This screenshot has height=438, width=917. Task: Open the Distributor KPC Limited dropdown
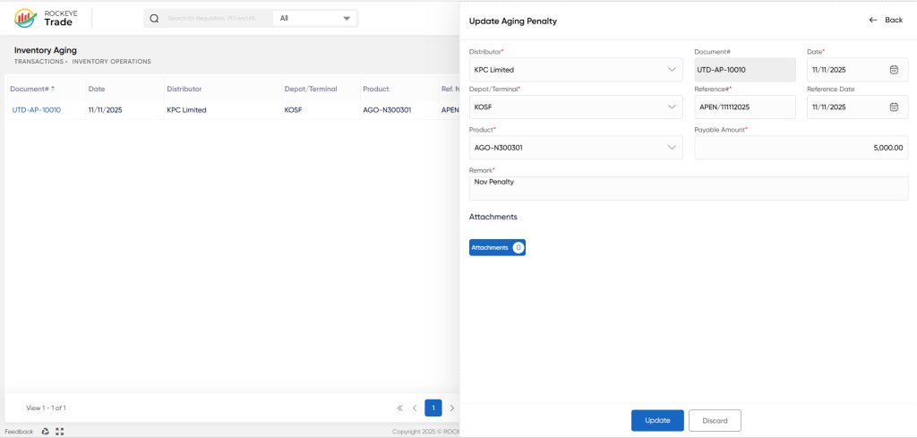point(576,70)
